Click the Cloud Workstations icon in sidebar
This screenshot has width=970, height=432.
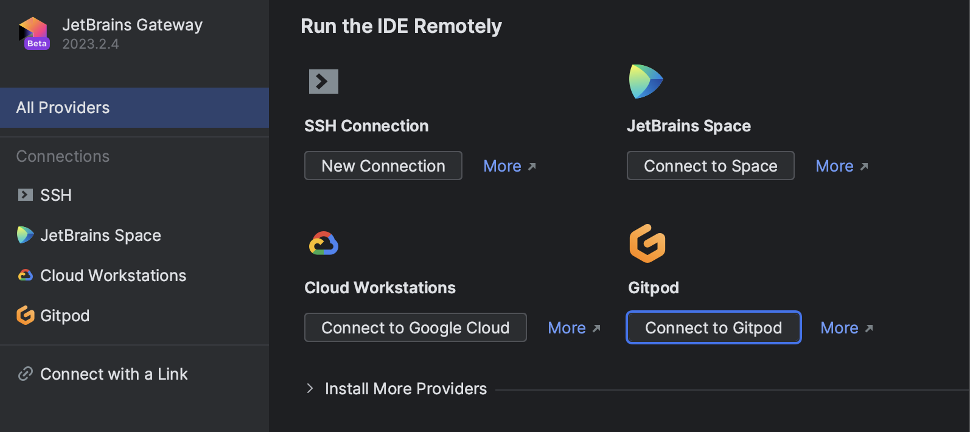pos(25,276)
